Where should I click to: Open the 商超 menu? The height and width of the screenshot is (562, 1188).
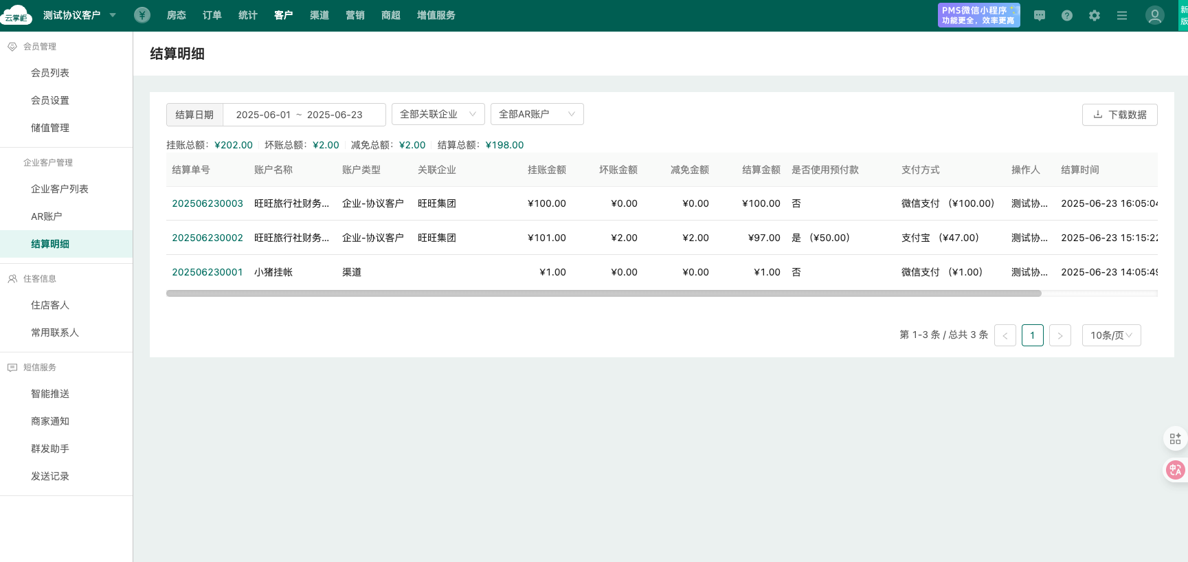391,15
